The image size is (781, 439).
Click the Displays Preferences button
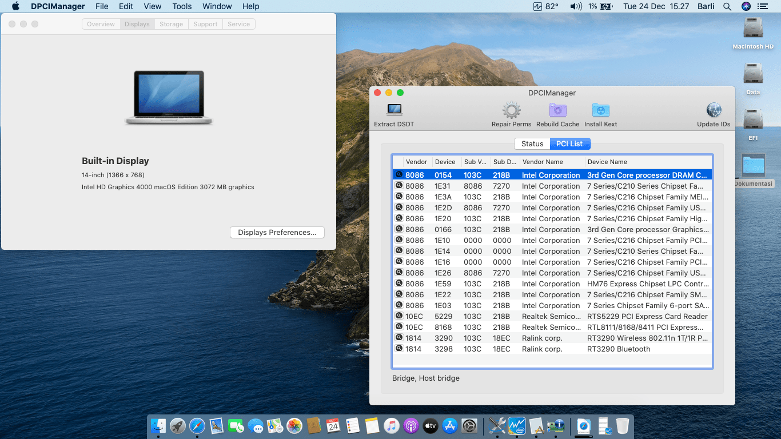point(277,233)
